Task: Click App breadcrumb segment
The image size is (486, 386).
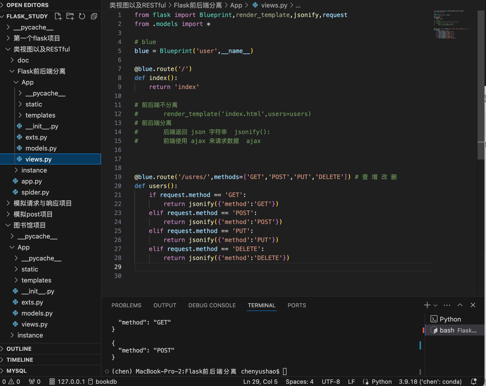Action: click(x=236, y=5)
